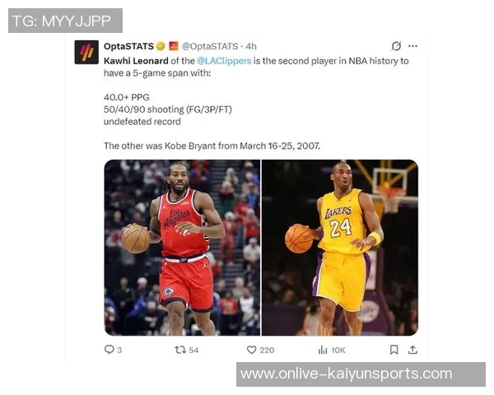The image size is (494, 395).
Task: Open the three-dot more options menu
Action: pyautogui.click(x=412, y=46)
